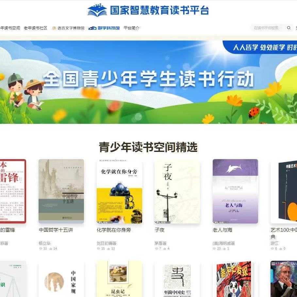
Task: Open the 全国青少年学生读书行动 banner
Action: click(148, 82)
